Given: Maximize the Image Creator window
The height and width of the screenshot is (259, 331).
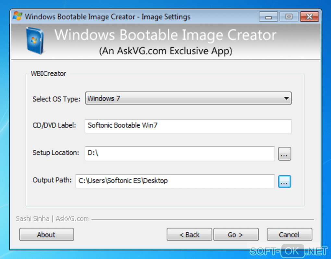Looking at the screenshot, I should coord(289,17).
